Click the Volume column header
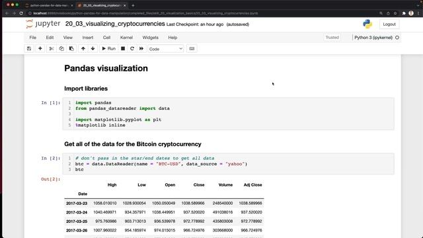Image resolution: width=423 pixels, height=238 pixels. pos(225,185)
